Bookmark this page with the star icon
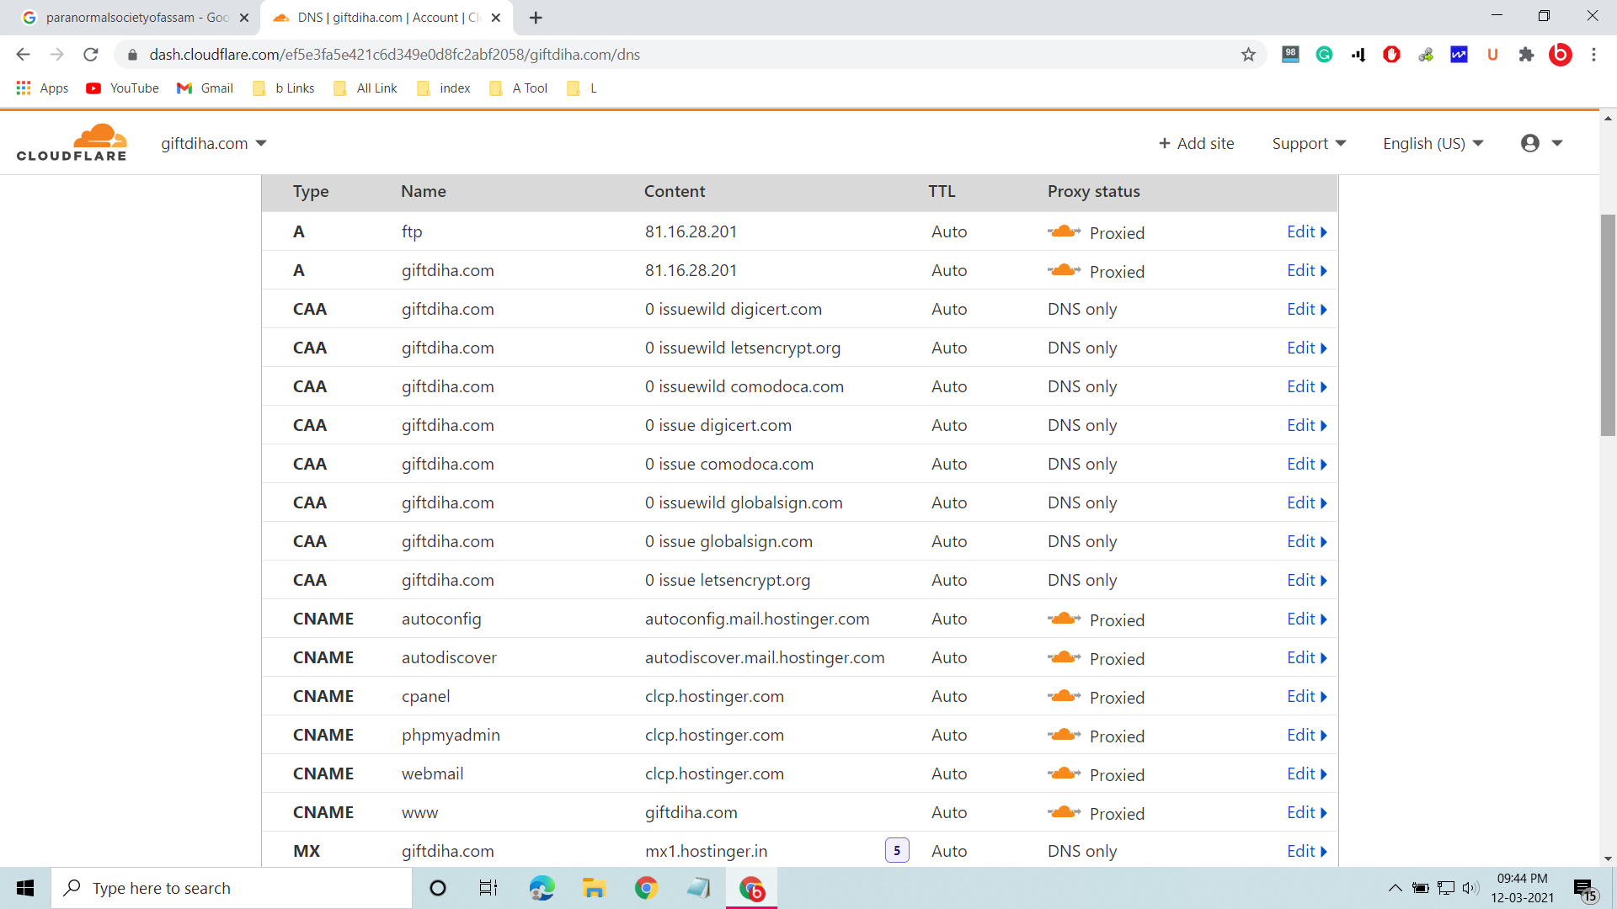 [x=1248, y=55]
